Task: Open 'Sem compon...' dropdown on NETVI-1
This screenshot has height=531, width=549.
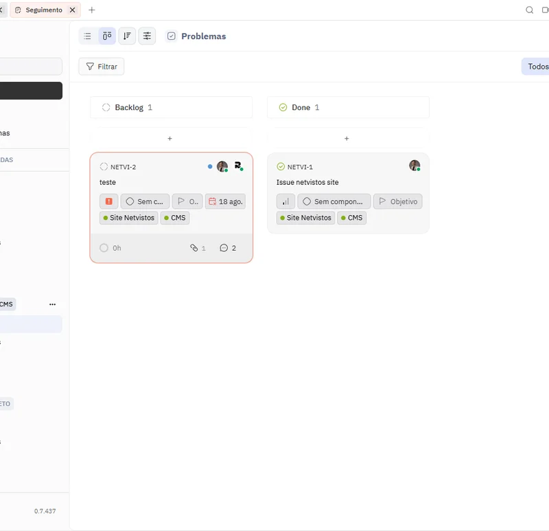Action: point(334,201)
